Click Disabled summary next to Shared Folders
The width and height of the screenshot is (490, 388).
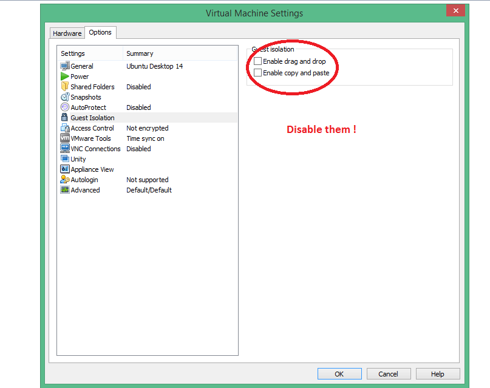[139, 87]
